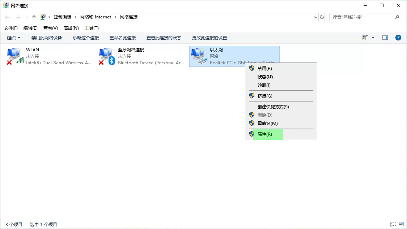
Task: Select the WLAN wireless adapter icon
Action: (x=14, y=55)
